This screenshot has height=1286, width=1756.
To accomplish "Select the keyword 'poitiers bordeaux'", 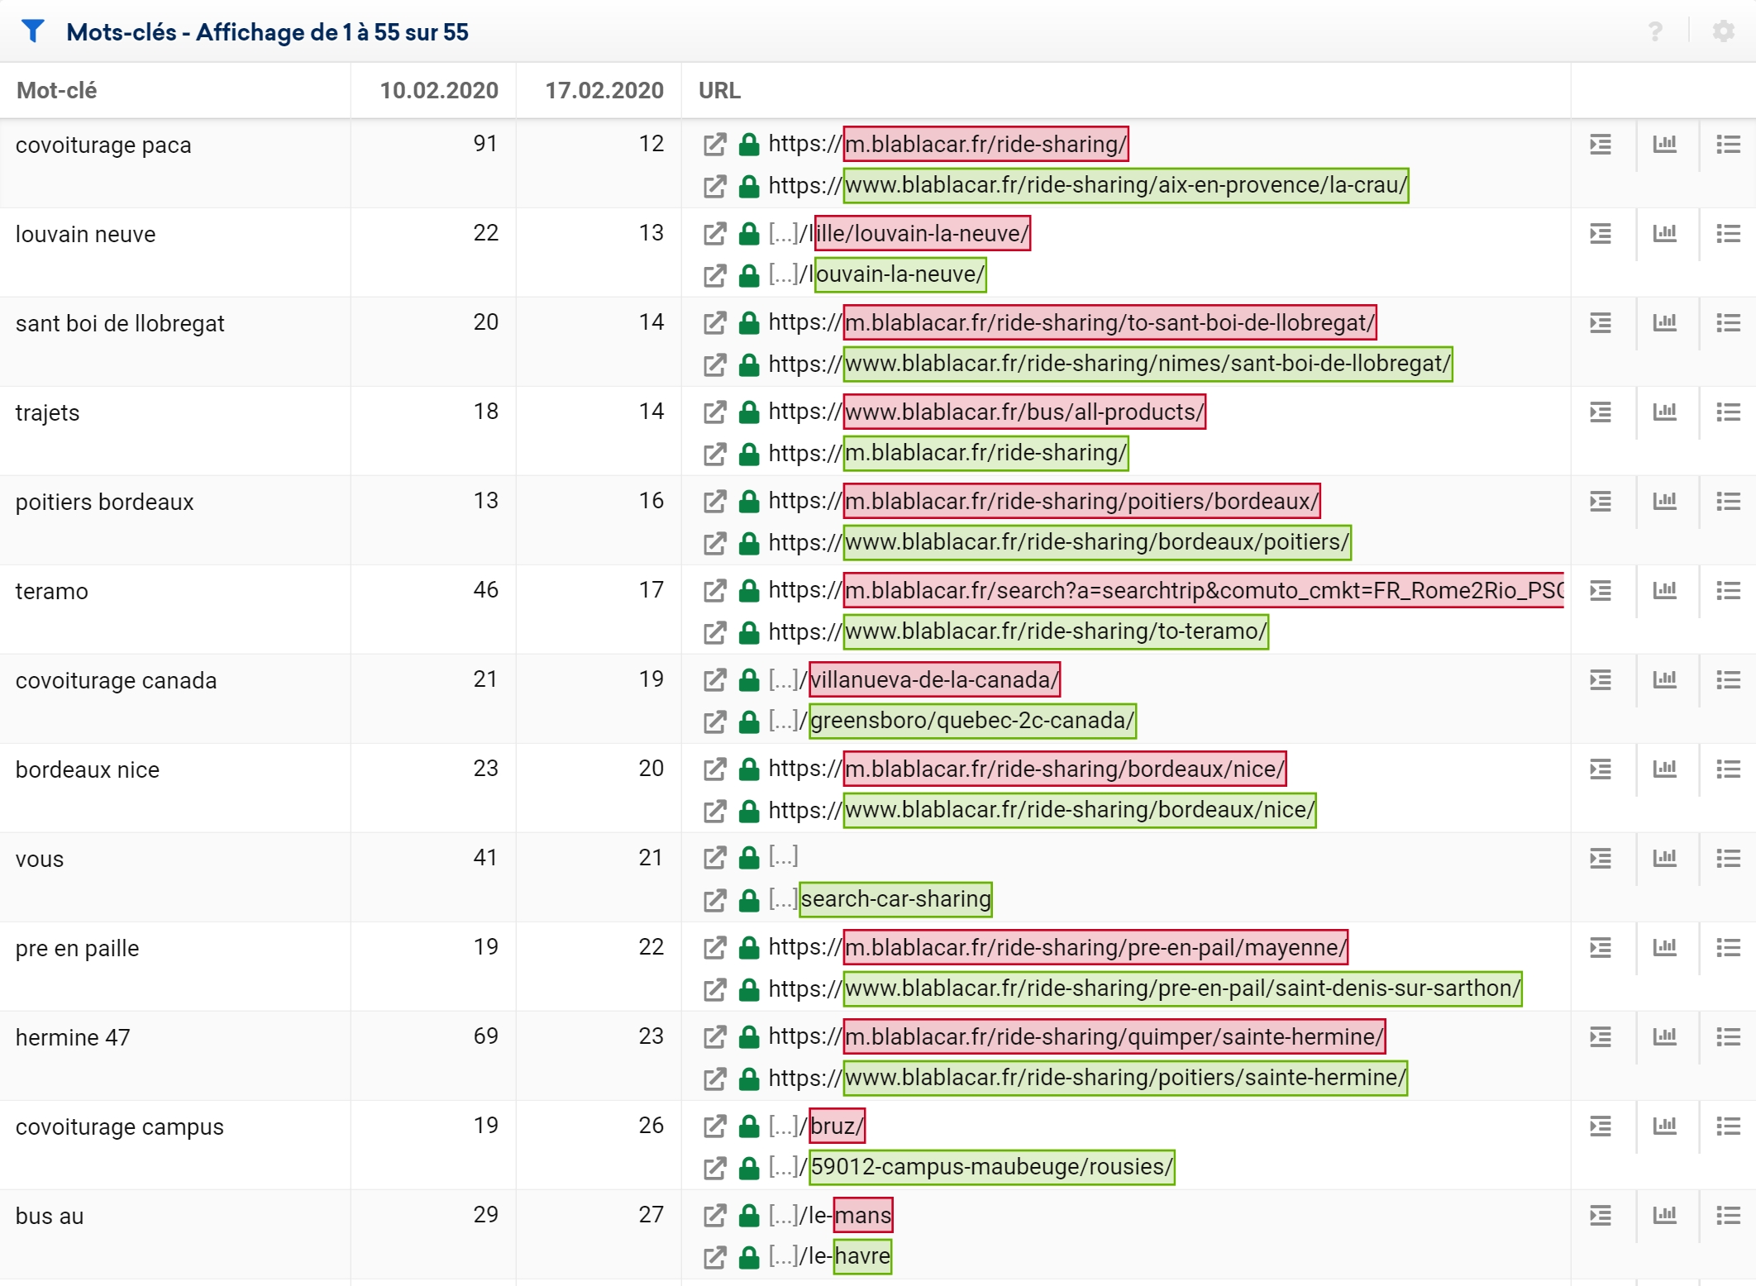I will click(104, 502).
